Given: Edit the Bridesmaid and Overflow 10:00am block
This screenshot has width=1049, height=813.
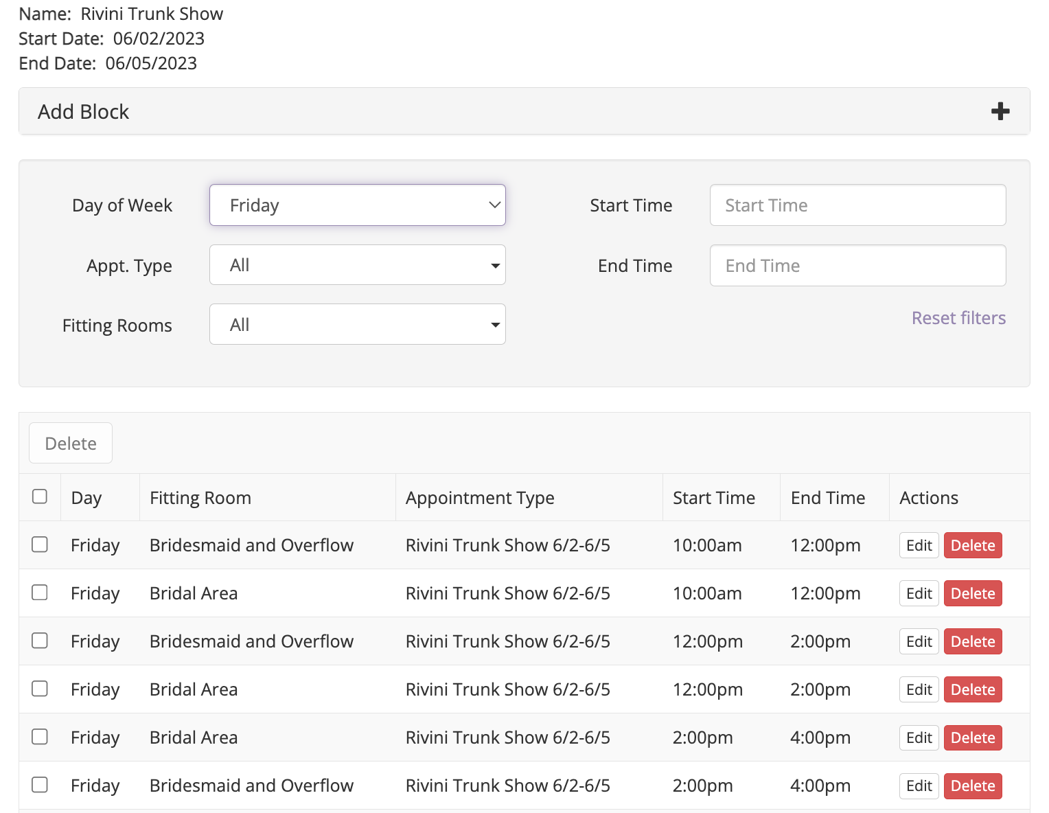Looking at the screenshot, I should click(x=919, y=545).
